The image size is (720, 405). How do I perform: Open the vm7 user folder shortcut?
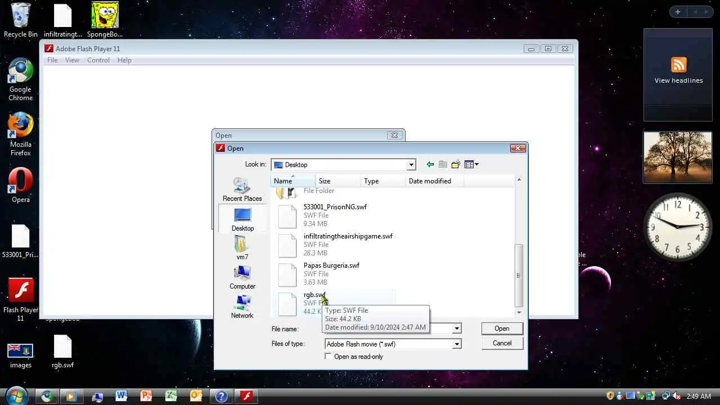pyautogui.click(x=242, y=248)
